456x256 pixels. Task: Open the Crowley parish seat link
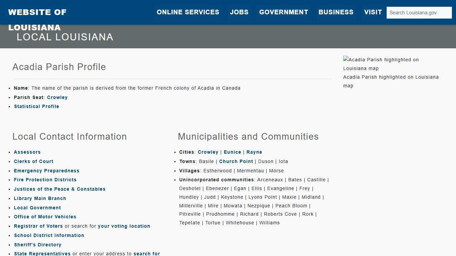pyautogui.click(x=57, y=97)
